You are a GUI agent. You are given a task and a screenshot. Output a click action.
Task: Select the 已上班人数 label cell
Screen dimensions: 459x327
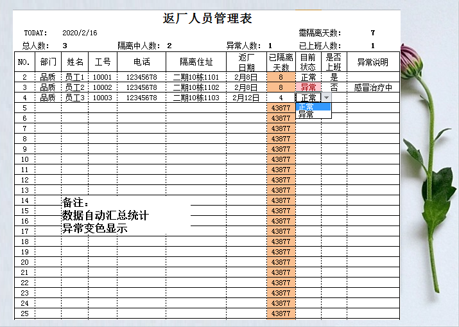tap(320, 46)
